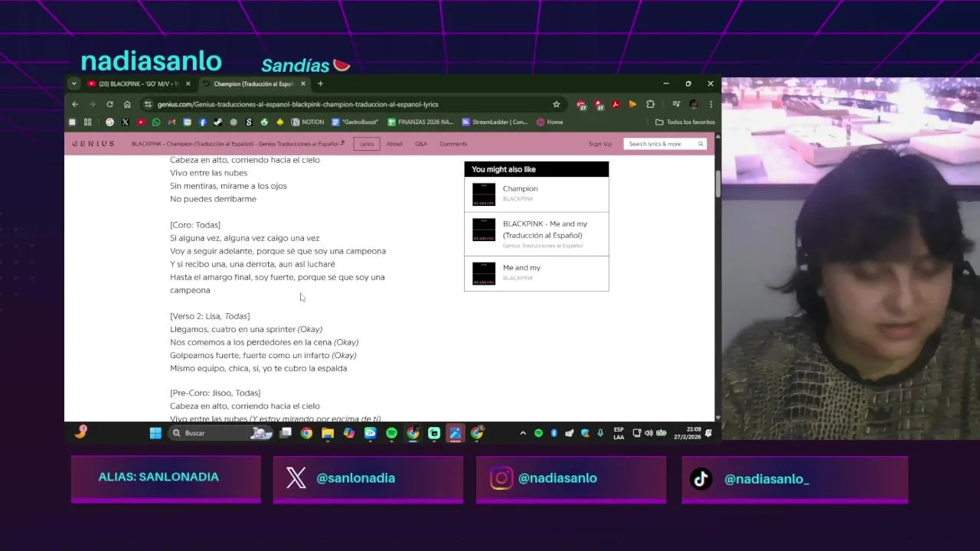
Task: Open the FINANZAS 2026 bookmark
Action: click(420, 122)
